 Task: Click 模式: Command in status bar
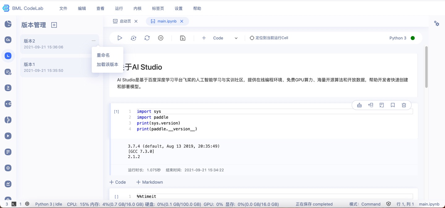(365, 204)
